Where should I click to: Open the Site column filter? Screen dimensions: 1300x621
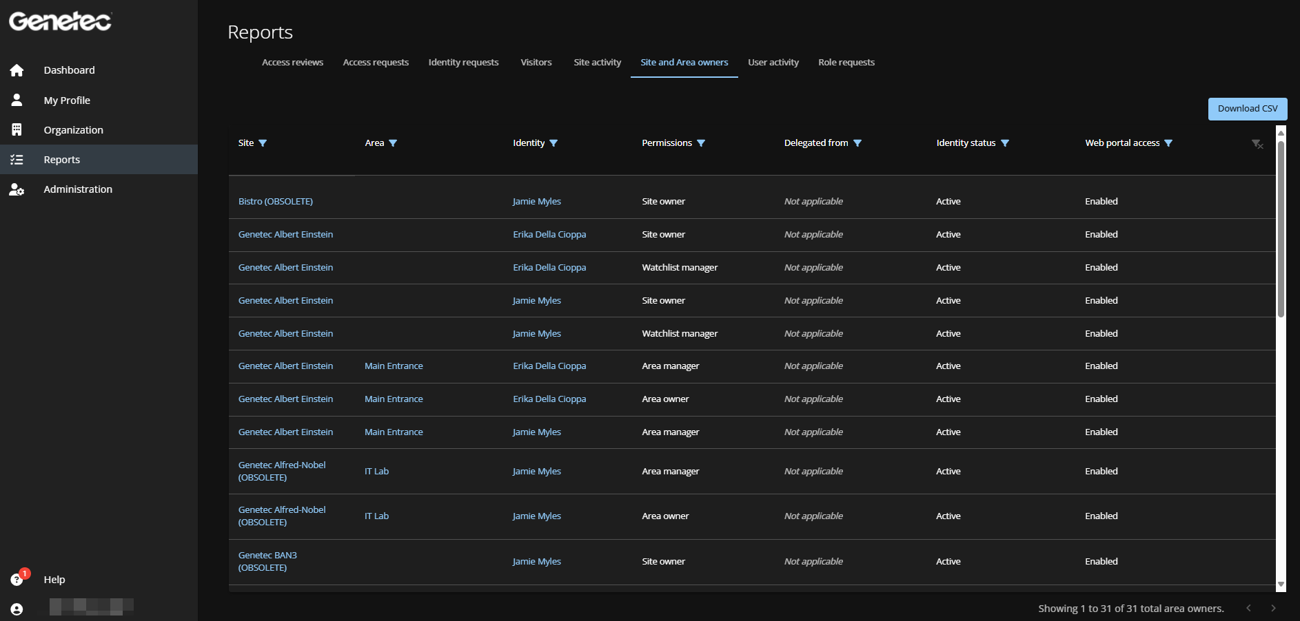click(263, 143)
